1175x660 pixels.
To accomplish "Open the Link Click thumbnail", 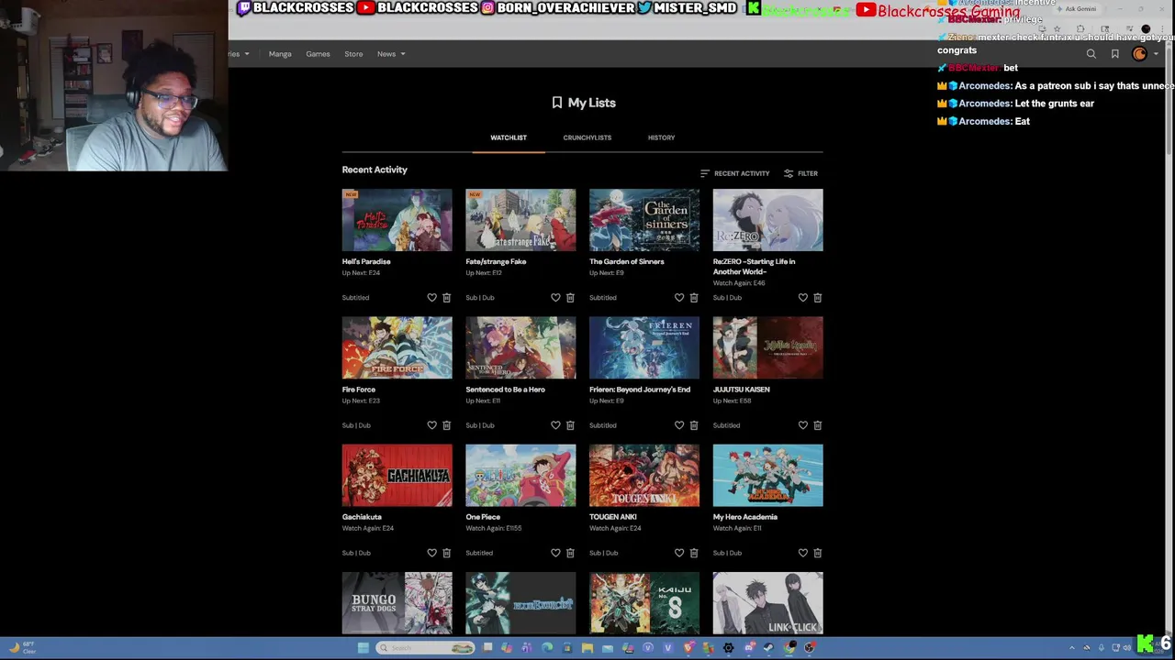I will (x=768, y=603).
